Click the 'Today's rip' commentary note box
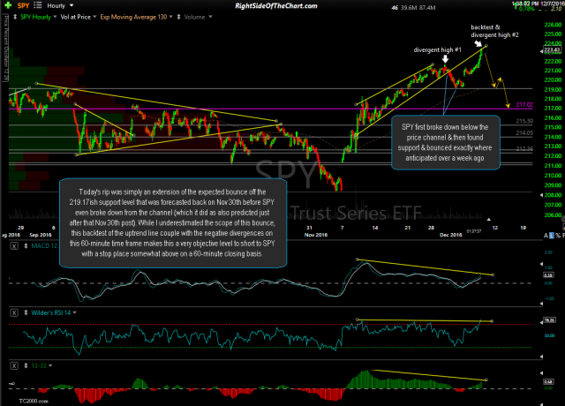565x406 pixels. click(173, 222)
